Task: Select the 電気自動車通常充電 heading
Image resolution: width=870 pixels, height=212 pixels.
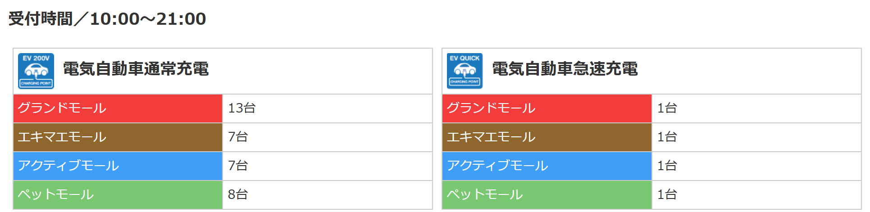Action: click(136, 69)
